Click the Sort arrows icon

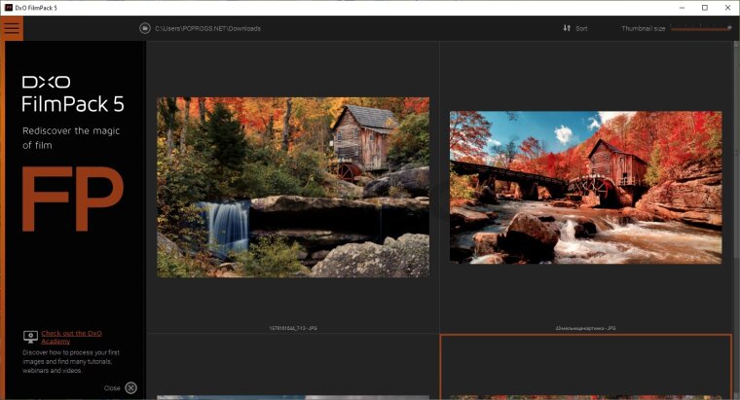pyautogui.click(x=567, y=28)
